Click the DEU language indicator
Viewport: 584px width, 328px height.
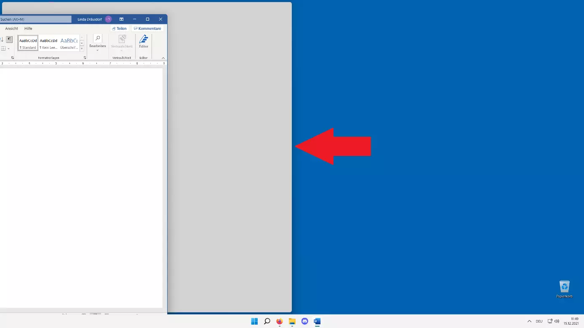(x=539, y=321)
